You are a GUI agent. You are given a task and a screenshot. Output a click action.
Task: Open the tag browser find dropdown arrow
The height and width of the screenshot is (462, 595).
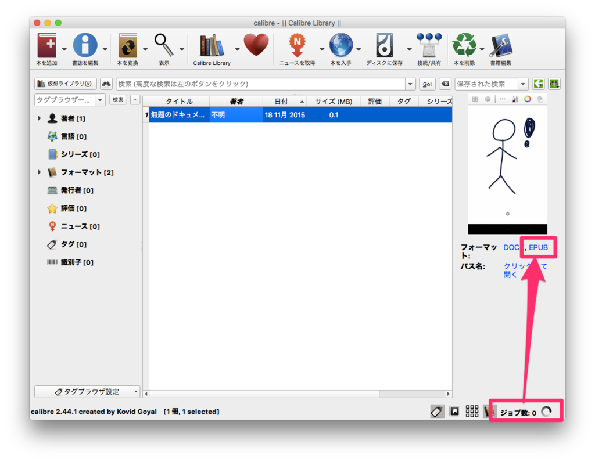pyautogui.click(x=100, y=100)
